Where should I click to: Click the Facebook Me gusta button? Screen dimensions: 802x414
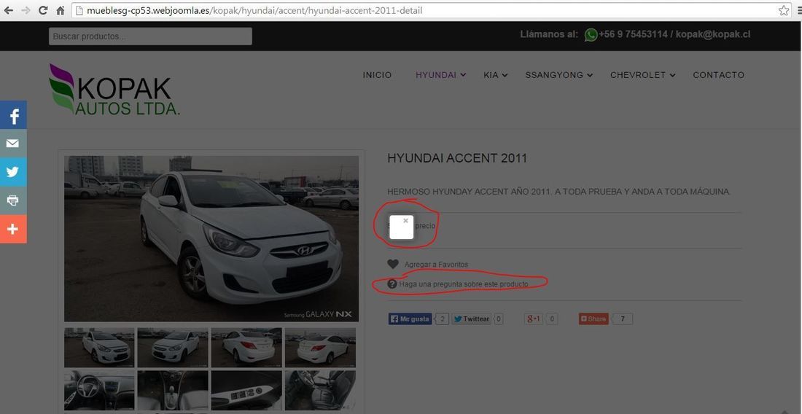[x=410, y=319]
